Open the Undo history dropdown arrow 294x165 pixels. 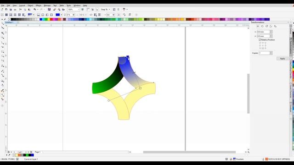[38, 9]
